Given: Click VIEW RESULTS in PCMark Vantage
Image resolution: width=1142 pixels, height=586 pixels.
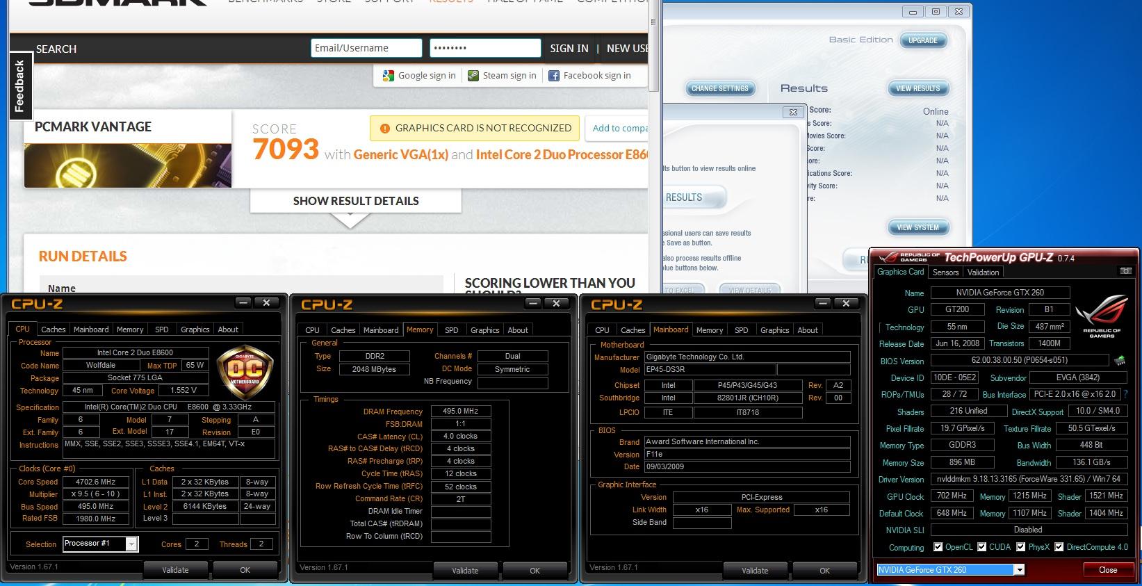Looking at the screenshot, I should pyautogui.click(x=917, y=88).
